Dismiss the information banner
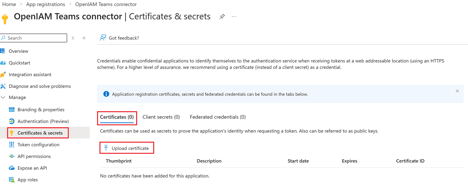The image size is (468, 187). [x=457, y=91]
